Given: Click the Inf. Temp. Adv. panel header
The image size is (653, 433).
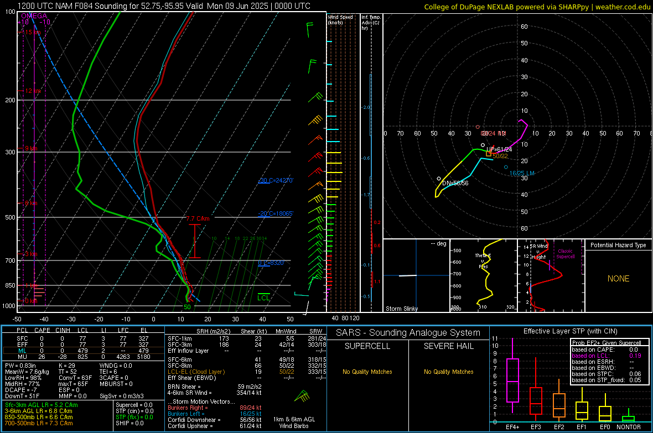Looking at the screenshot, I should pyautogui.click(x=371, y=23).
